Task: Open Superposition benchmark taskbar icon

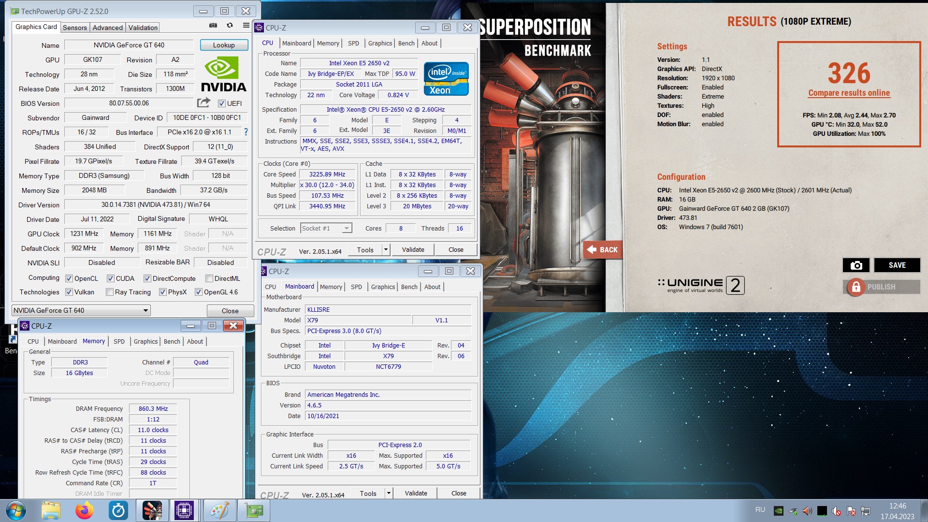Action: [x=152, y=511]
